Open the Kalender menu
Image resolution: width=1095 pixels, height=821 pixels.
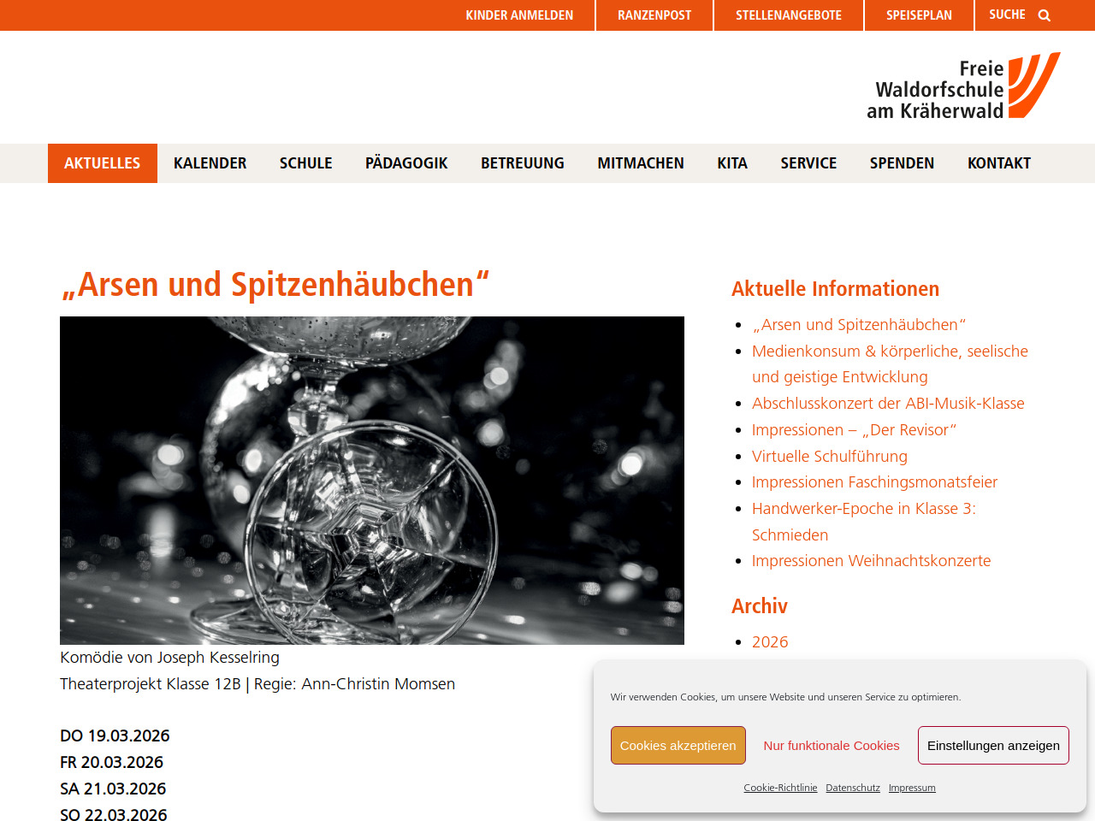[210, 163]
